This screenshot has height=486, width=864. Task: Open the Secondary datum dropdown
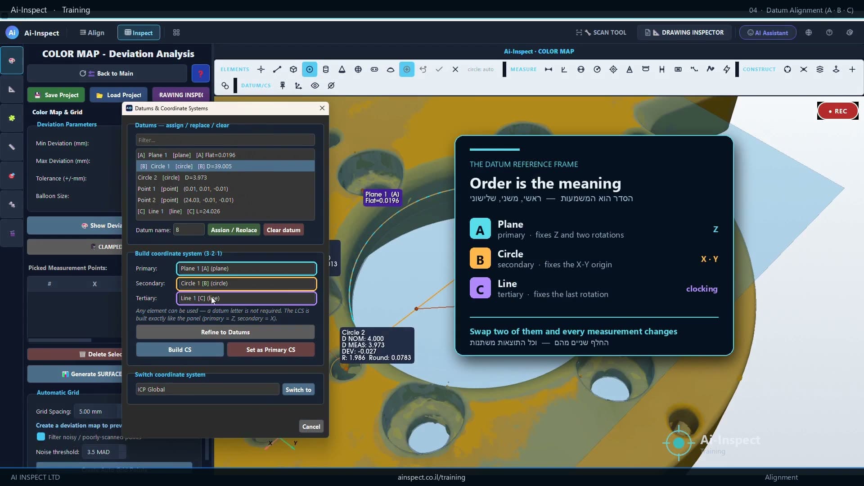pyautogui.click(x=247, y=283)
